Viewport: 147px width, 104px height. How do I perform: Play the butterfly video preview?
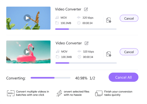pos(27,18)
